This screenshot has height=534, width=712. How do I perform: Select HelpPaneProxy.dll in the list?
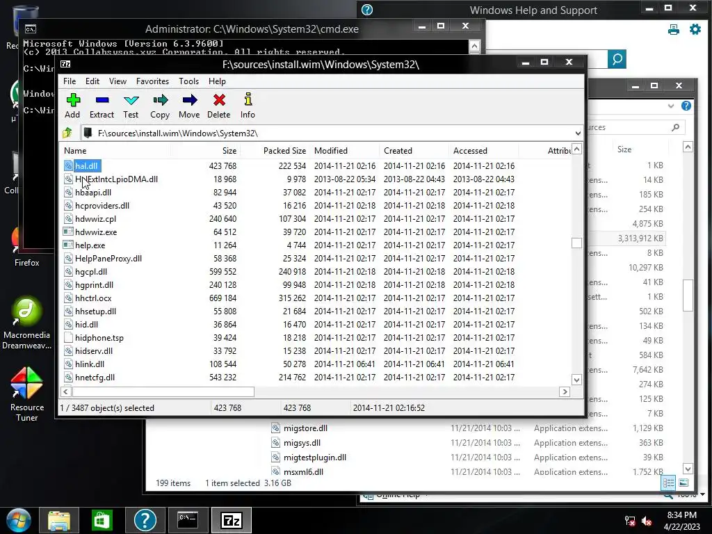pos(108,259)
